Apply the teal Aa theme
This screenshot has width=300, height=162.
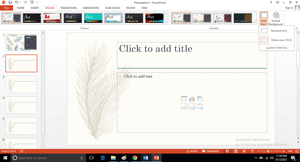(93, 18)
